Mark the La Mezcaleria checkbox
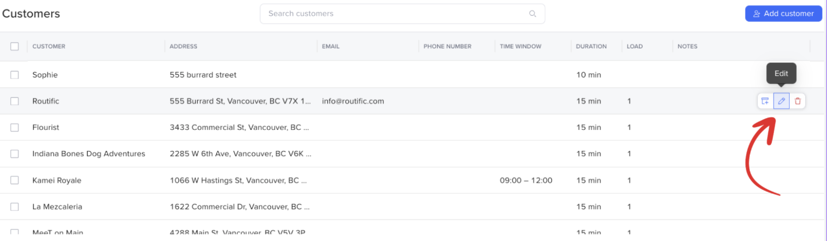Viewport: 827px width, 241px height. [15, 207]
